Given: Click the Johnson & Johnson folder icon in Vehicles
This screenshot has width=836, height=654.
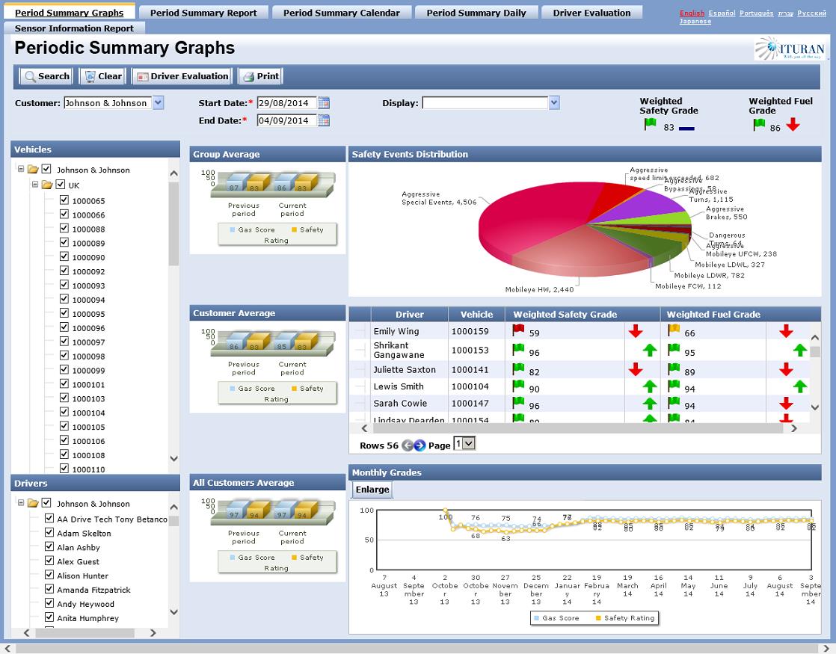Looking at the screenshot, I should click(x=33, y=170).
